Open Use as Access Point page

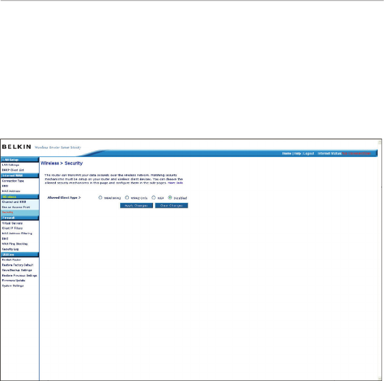pyautogui.click(x=16, y=207)
